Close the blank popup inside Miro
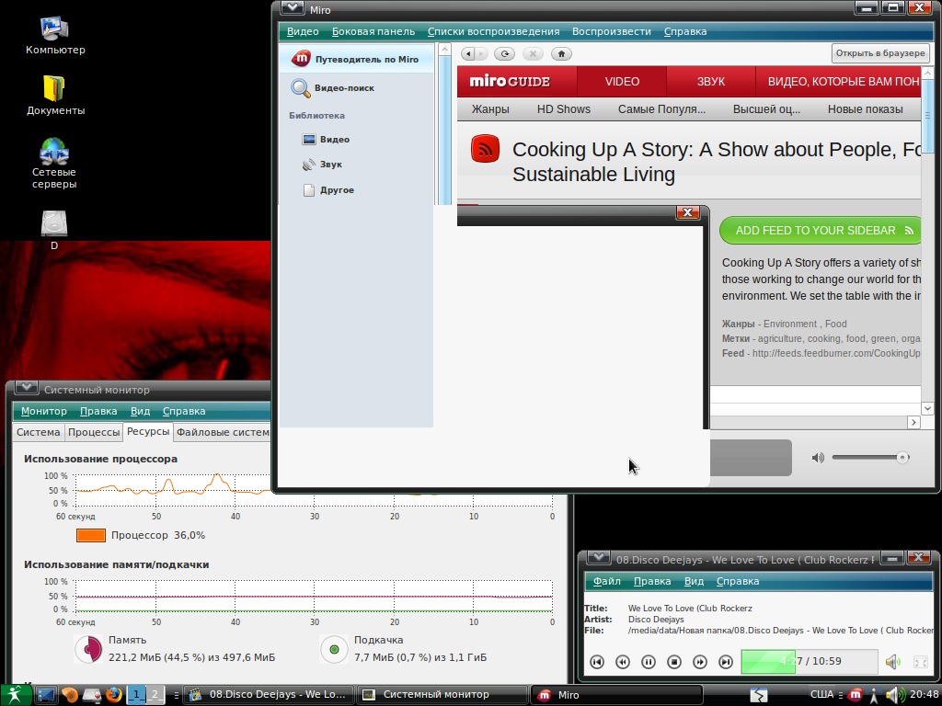The width and height of the screenshot is (942, 706). tap(688, 212)
